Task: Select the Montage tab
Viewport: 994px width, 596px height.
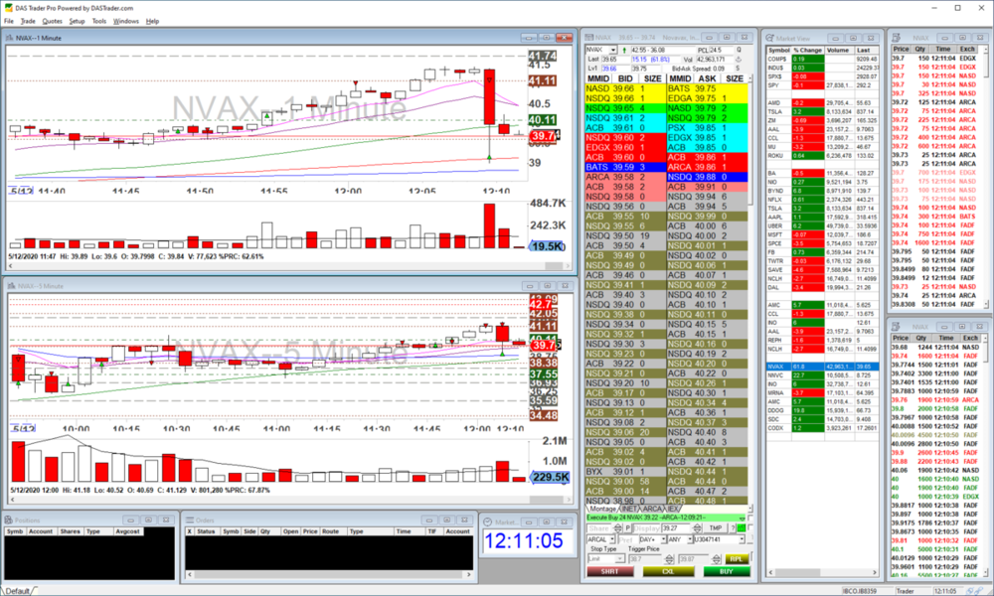Action: [603, 509]
